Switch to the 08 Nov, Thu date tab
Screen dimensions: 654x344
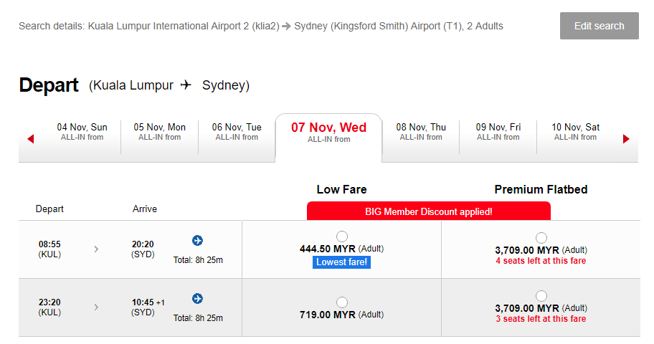coord(421,132)
